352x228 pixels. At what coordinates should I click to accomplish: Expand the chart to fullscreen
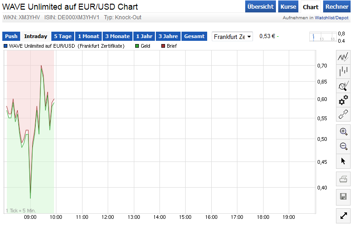click(x=343, y=215)
